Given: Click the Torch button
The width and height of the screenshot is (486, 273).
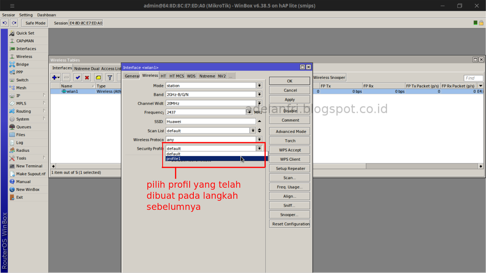Looking at the screenshot, I should [289, 141].
